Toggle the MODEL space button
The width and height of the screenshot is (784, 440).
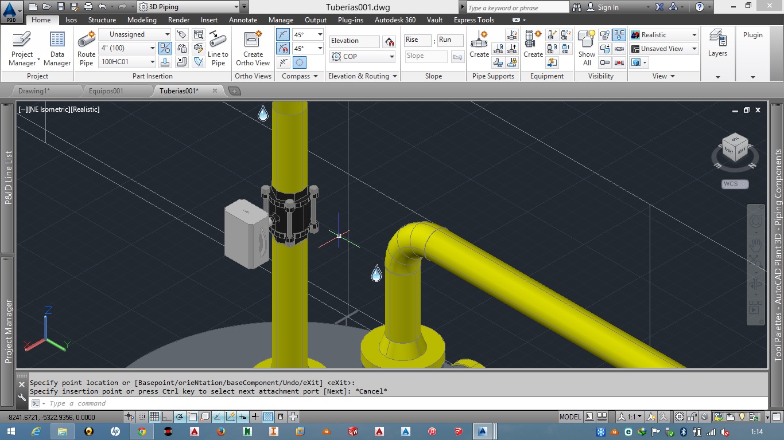[570, 417]
